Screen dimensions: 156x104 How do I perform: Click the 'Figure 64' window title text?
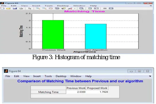(15, 71)
